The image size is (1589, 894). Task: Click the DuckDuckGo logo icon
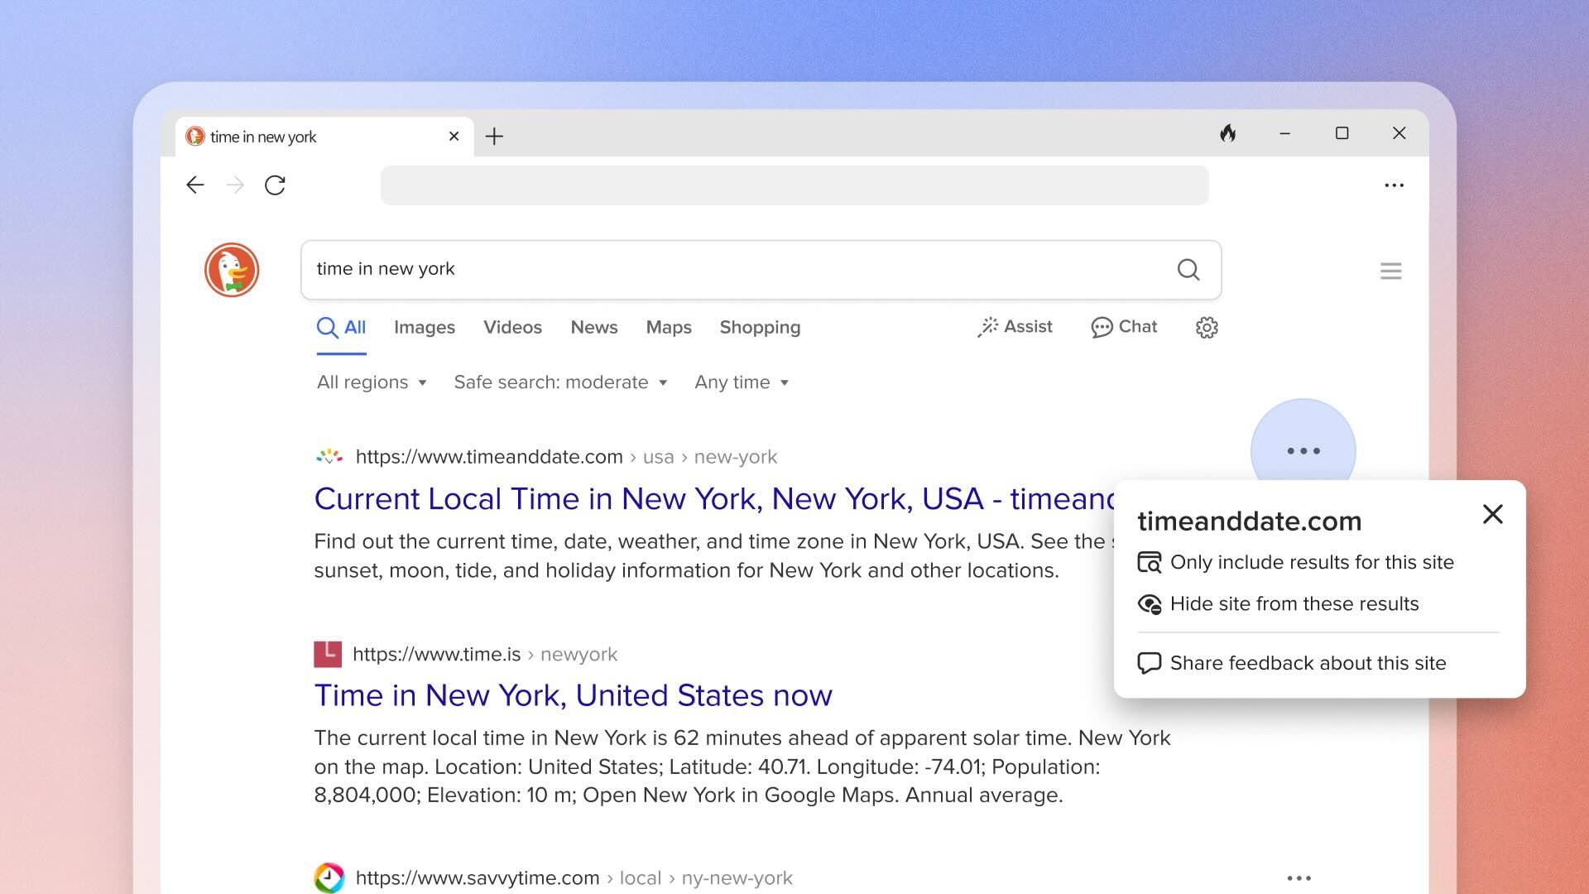click(x=232, y=268)
